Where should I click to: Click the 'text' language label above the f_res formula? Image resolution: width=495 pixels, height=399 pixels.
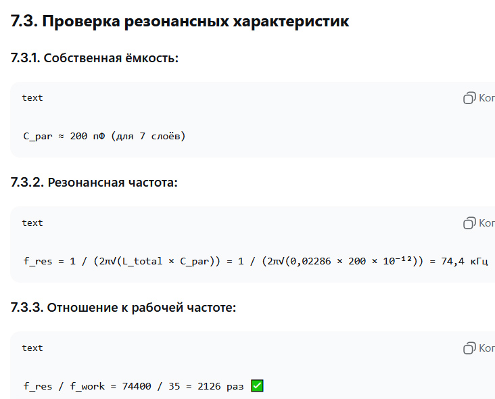coord(32,223)
